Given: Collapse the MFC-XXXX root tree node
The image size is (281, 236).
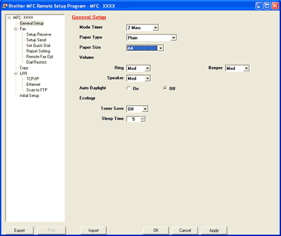Looking at the screenshot, I should [9, 18].
